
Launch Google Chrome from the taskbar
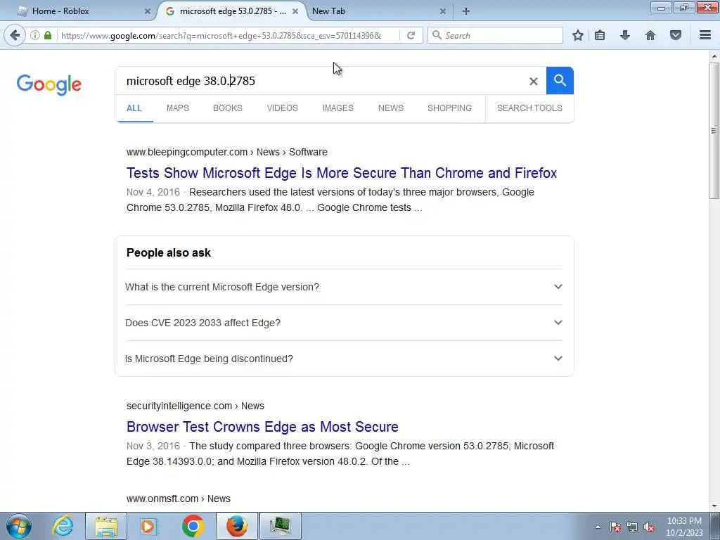[x=193, y=526]
